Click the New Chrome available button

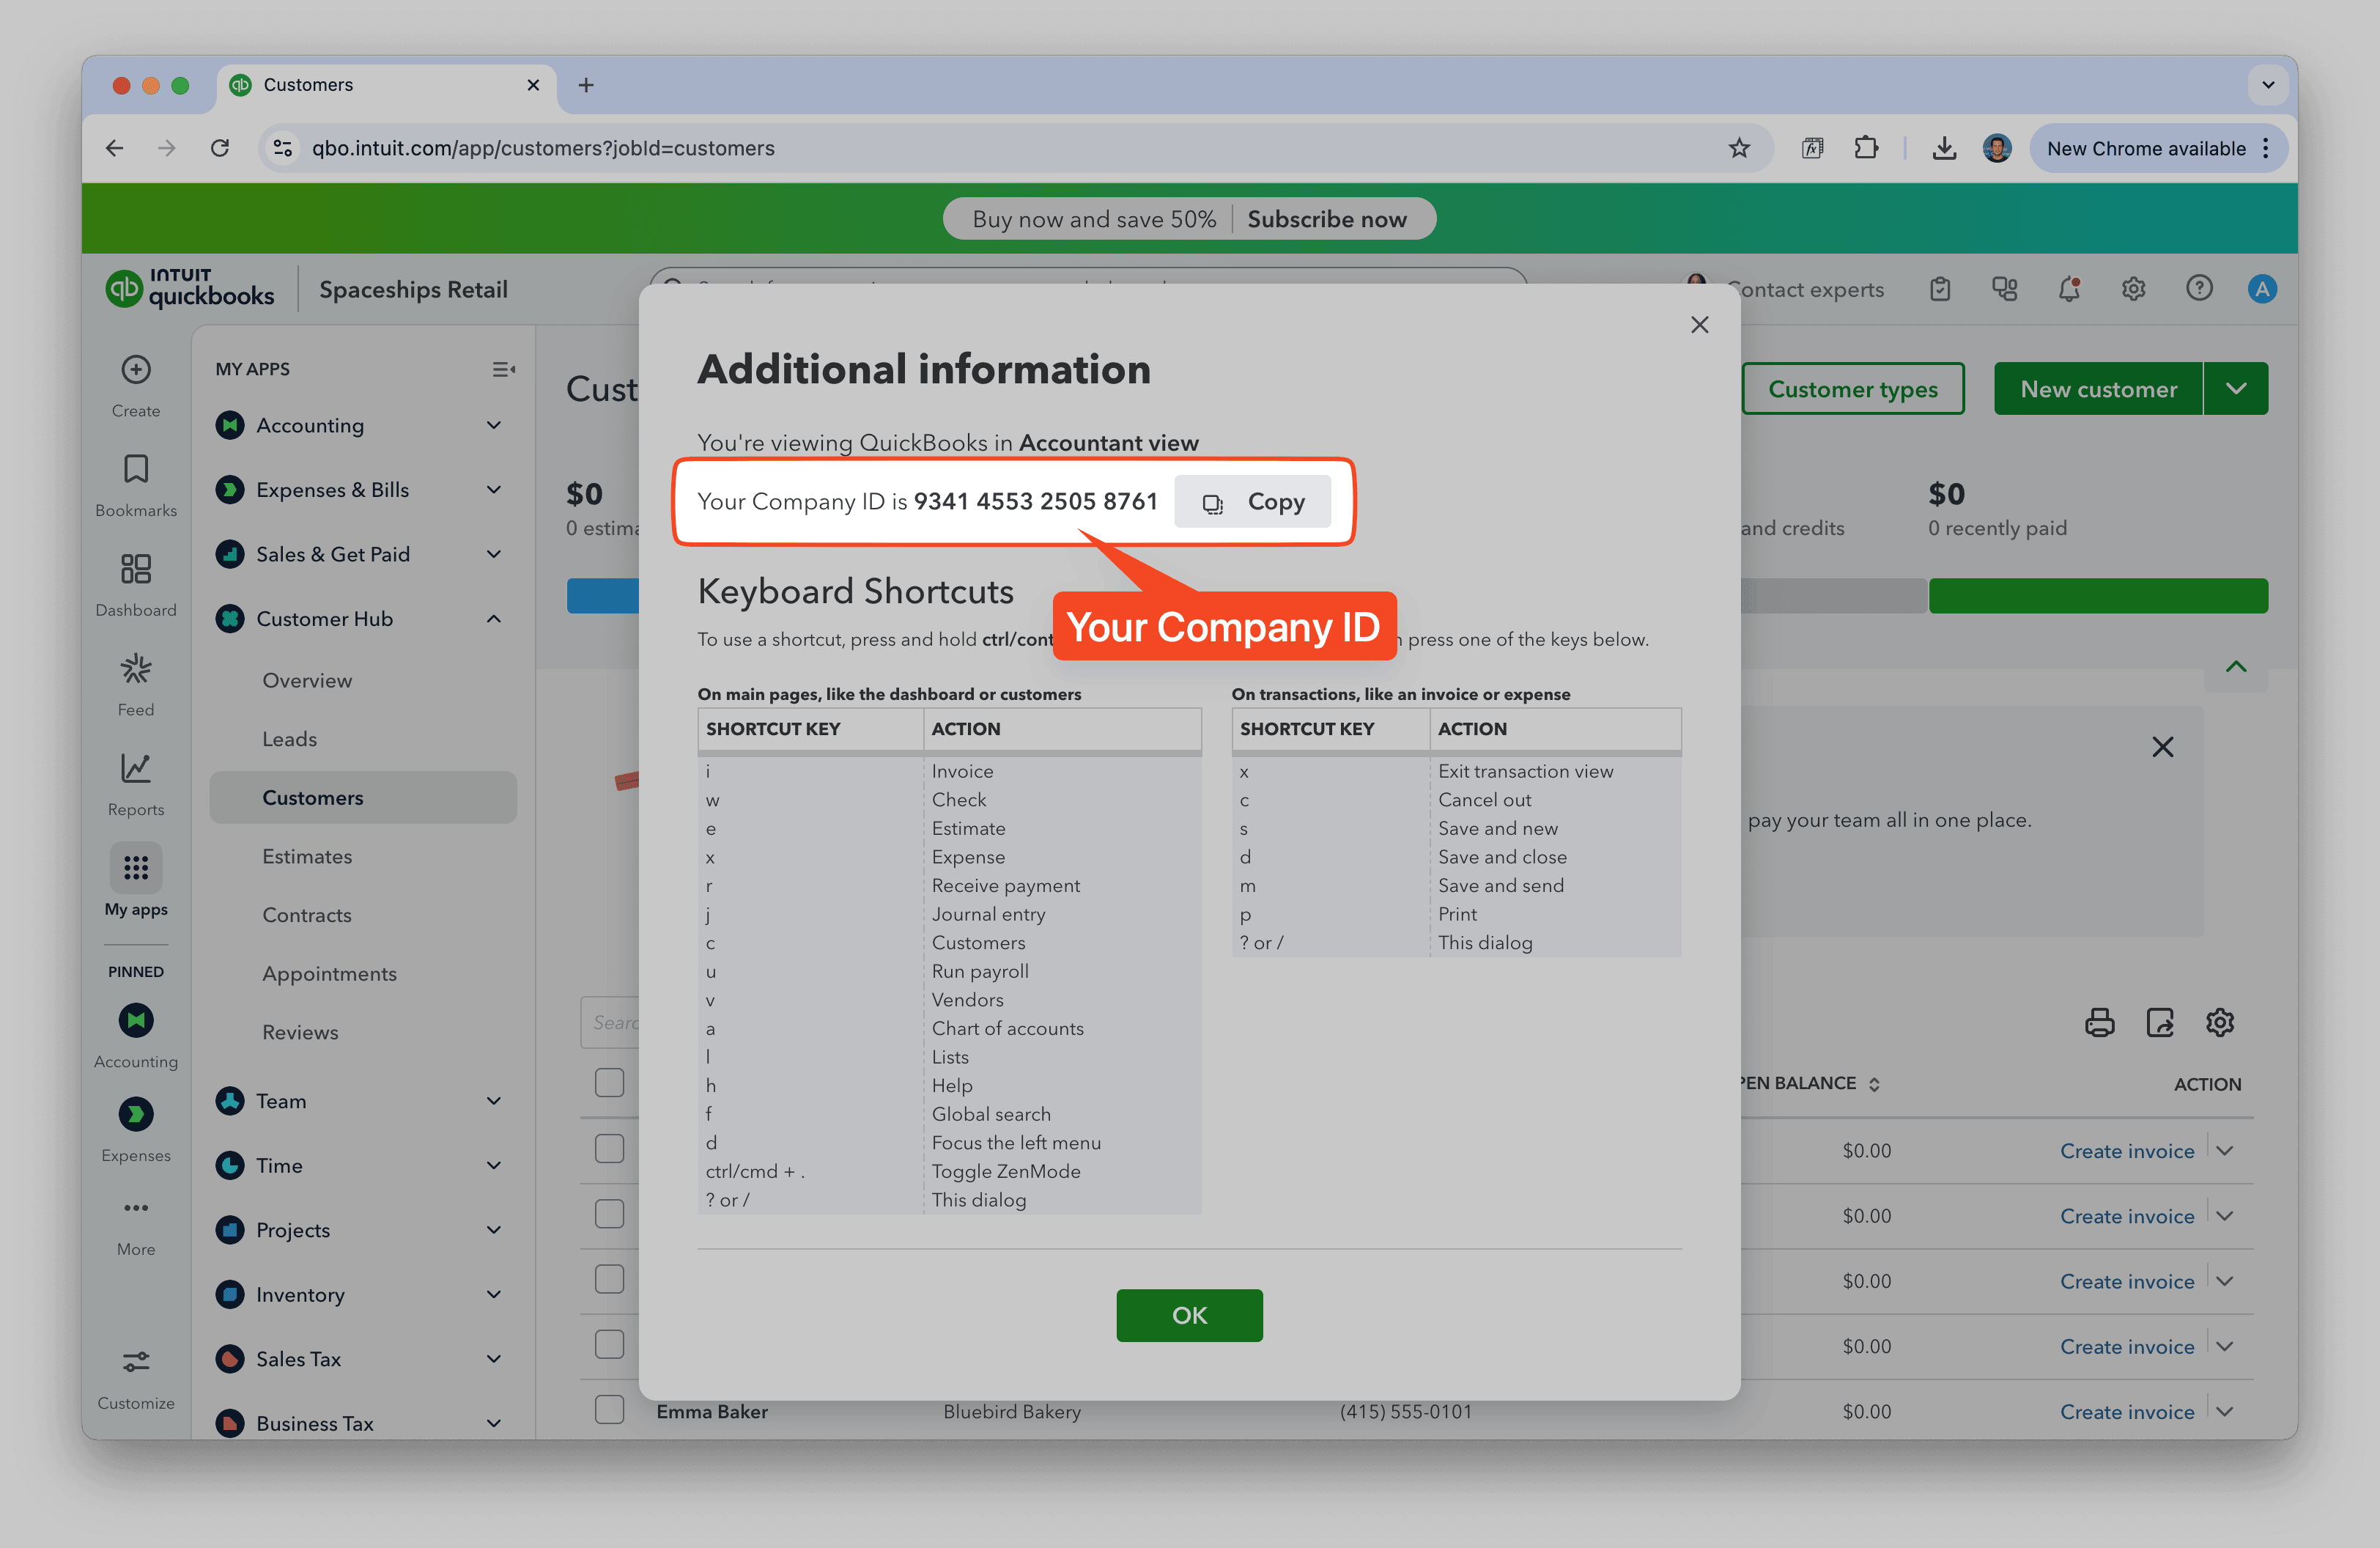(2158, 148)
